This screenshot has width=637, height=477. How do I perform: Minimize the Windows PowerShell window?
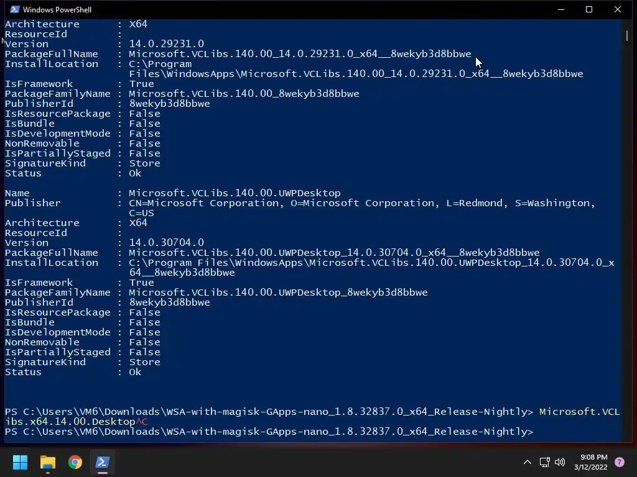click(561, 9)
